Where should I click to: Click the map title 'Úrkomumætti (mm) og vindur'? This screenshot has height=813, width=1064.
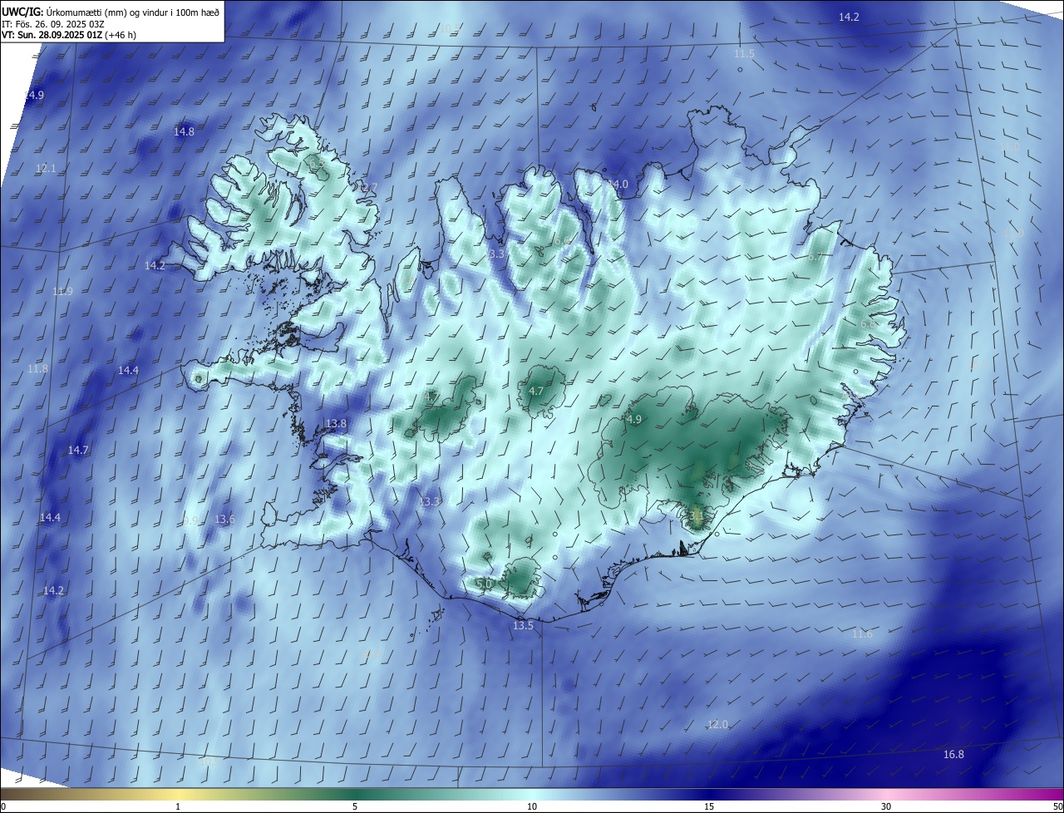110,12
